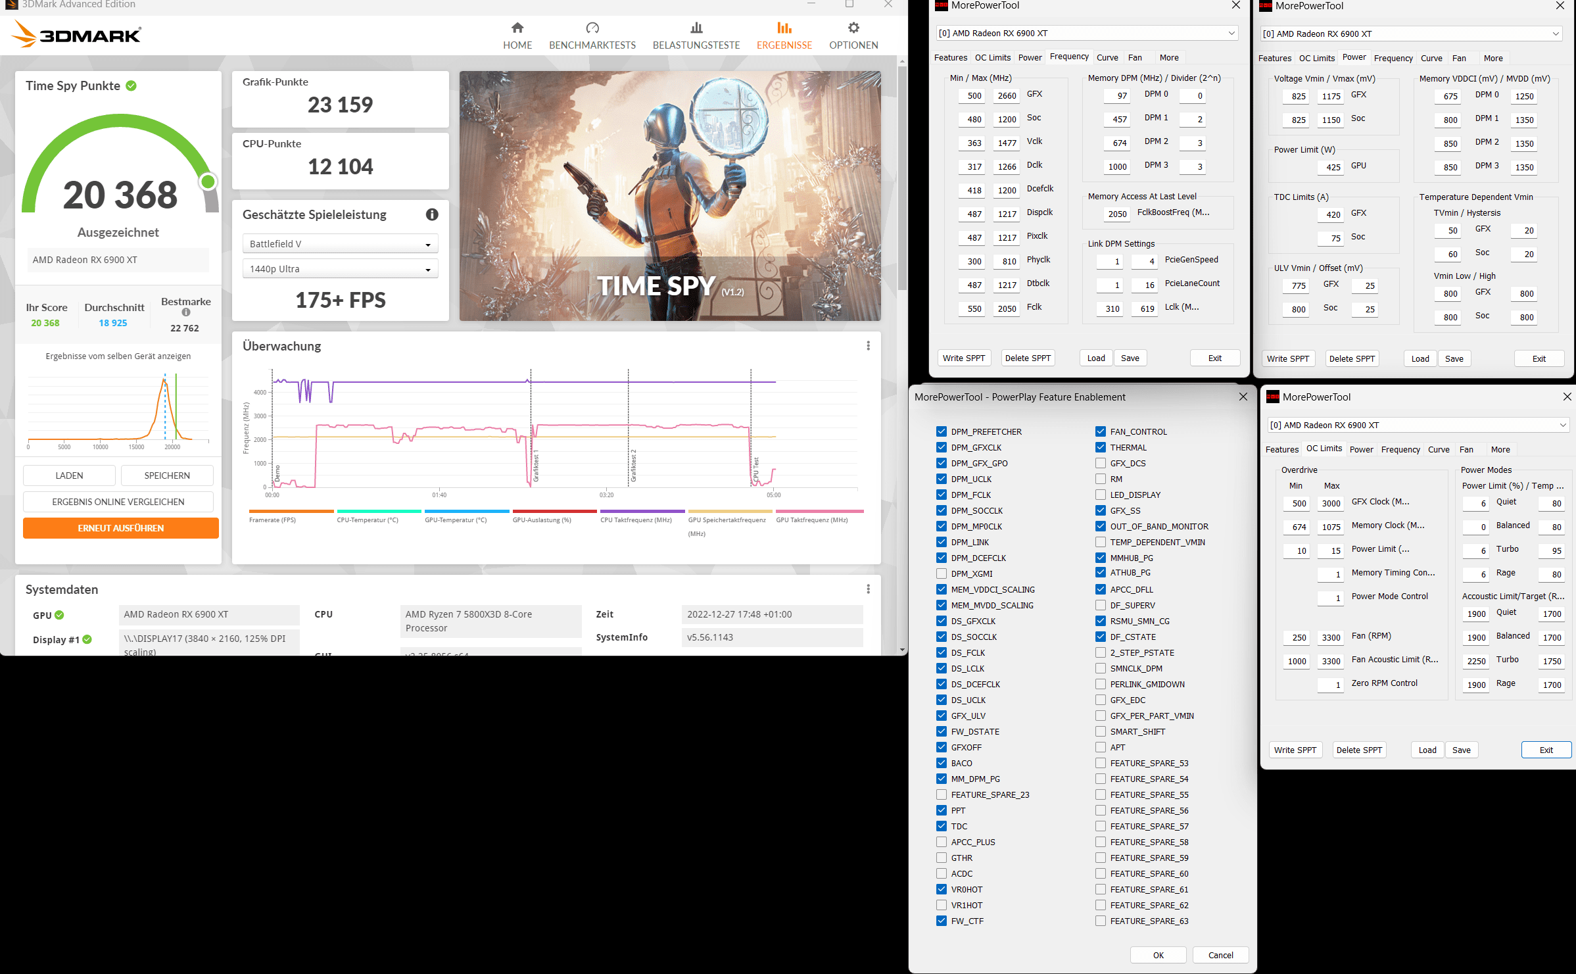Toggle CPU Taktfrequenz purple legend swatch
Viewport: 1576px width, 974px height.
click(642, 511)
